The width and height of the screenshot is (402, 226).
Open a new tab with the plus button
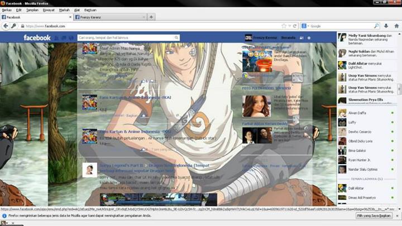coord(151,17)
